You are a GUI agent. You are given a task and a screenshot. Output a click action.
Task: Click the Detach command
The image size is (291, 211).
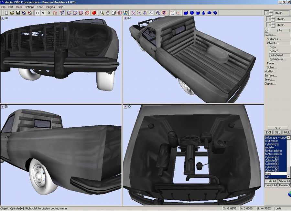pos(274,51)
